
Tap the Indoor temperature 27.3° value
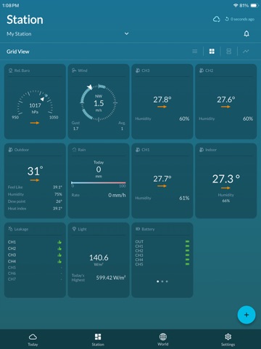(x=226, y=179)
